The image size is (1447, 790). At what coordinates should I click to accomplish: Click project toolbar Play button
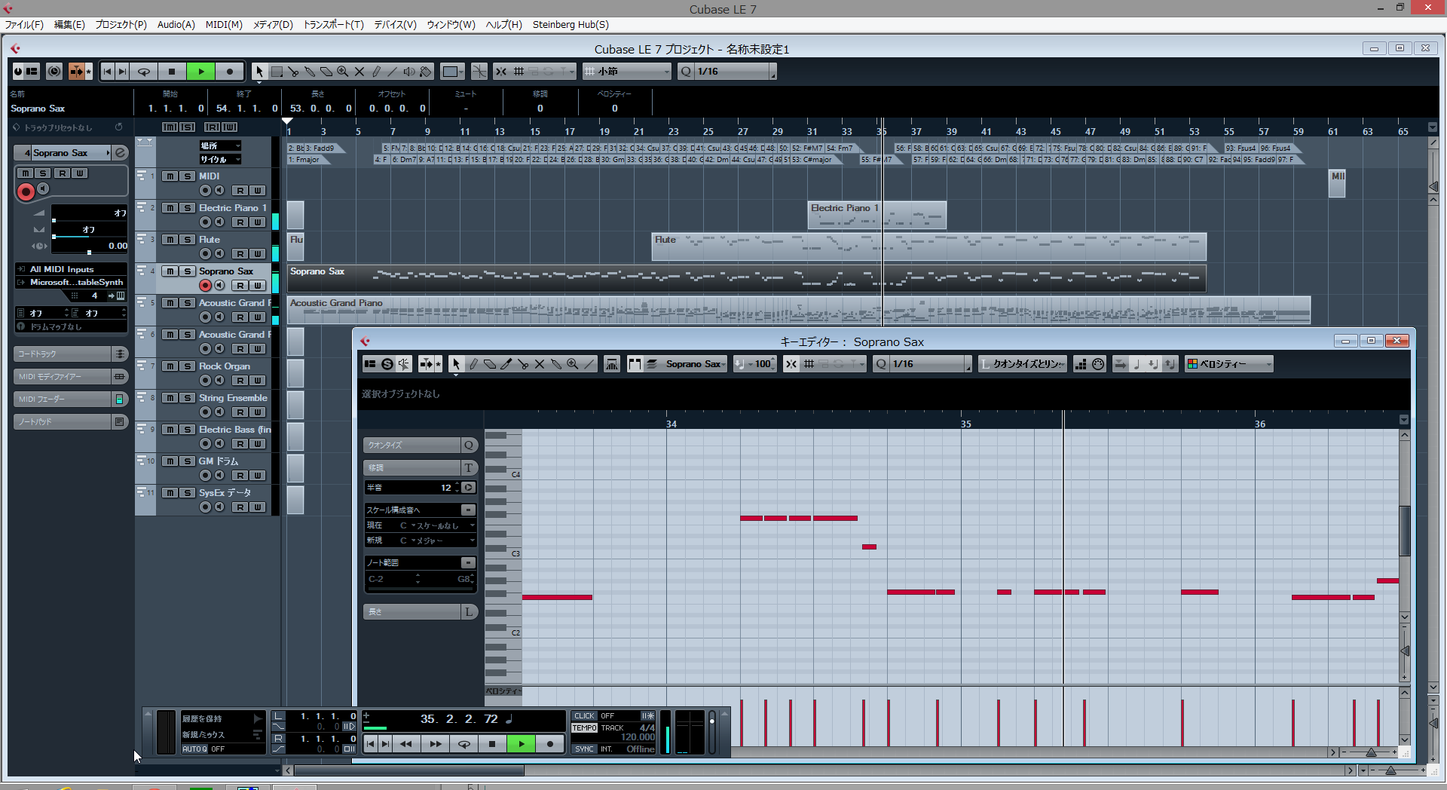[x=201, y=72]
